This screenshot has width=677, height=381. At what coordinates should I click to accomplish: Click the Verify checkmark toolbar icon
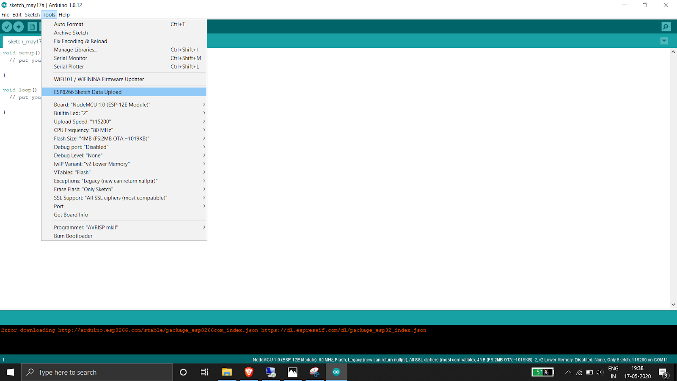7,27
